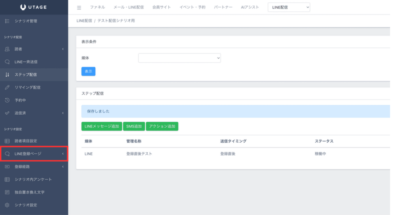Click the 登録直後 timing cell
This screenshot has height=215, width=399.
(228, 154)
